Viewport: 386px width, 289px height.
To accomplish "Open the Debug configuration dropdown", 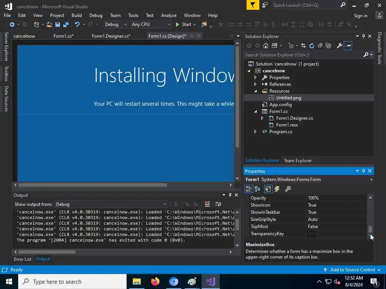I will 115,24.
